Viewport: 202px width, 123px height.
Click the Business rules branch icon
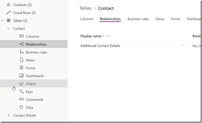coord(21,52)
